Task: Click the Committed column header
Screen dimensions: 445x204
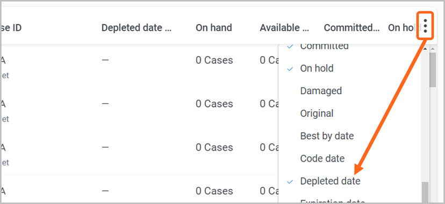Action: (x=351, y=28)
